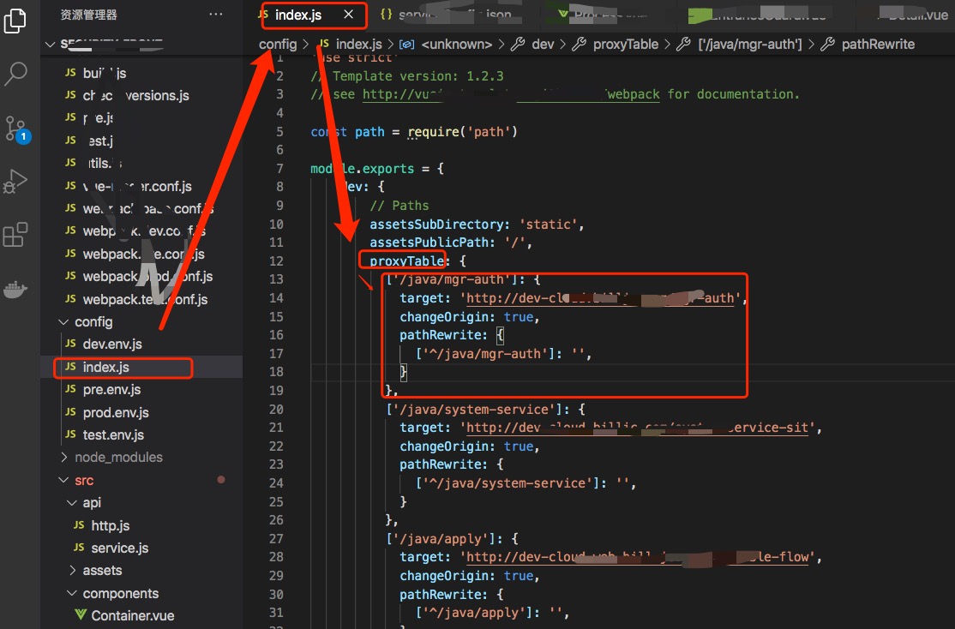Open Source Control with badge
The width and height of the screenshot is (955, 629).
coord(15,129)
